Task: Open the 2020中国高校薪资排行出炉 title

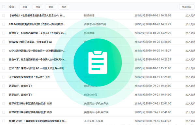Action: click(x=37, y=24)
